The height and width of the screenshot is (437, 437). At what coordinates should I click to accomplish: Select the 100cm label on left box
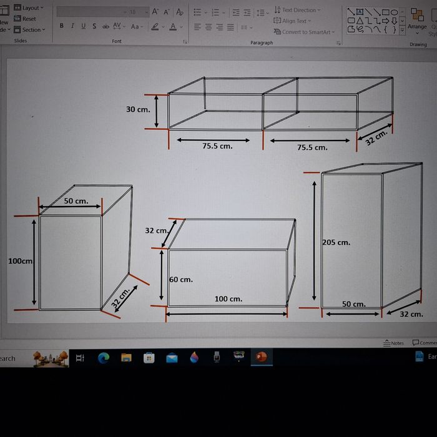point(21,261)
